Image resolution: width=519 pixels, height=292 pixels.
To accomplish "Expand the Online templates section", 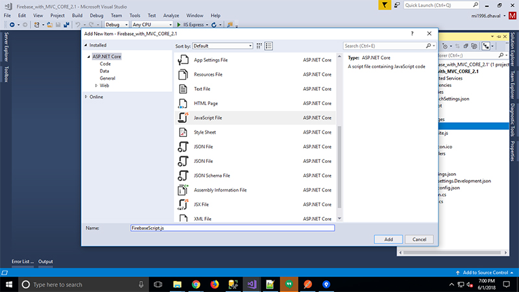I will (86, 97).
